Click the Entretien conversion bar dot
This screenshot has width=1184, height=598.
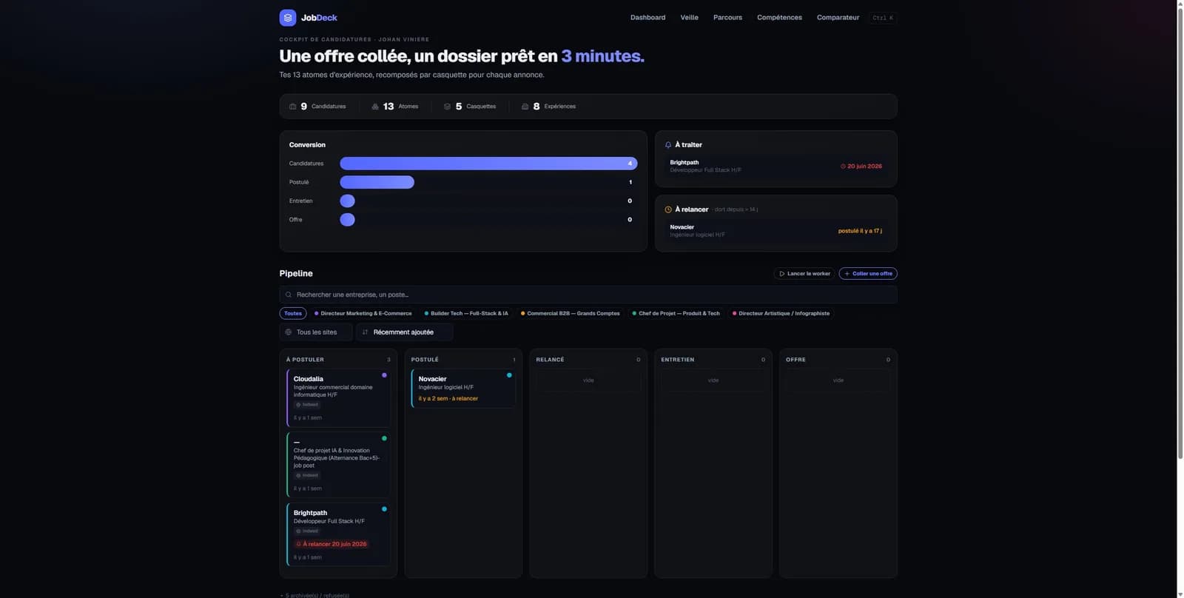(x=347, y=201)
